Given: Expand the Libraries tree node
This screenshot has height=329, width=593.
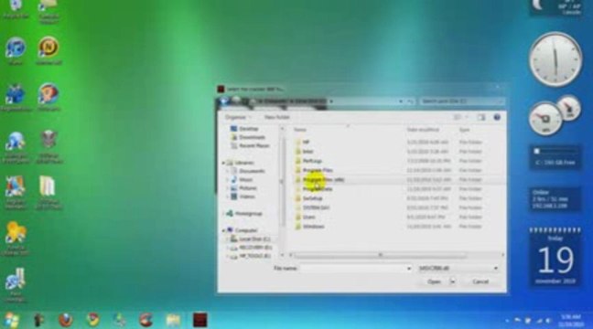Looking at the screenshot, I should coord(223,163).
